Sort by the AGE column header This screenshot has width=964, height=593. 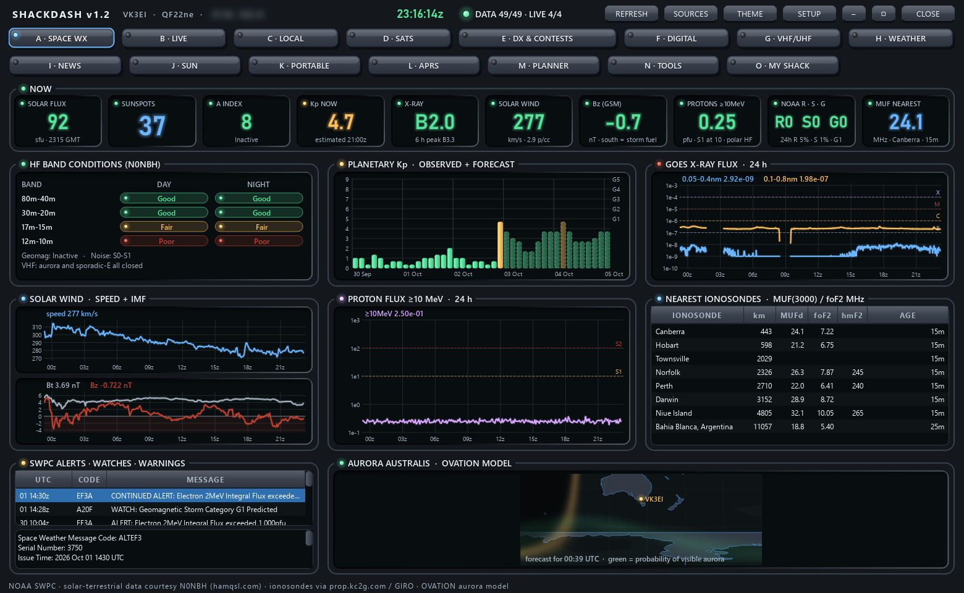(x=907, y=315)
